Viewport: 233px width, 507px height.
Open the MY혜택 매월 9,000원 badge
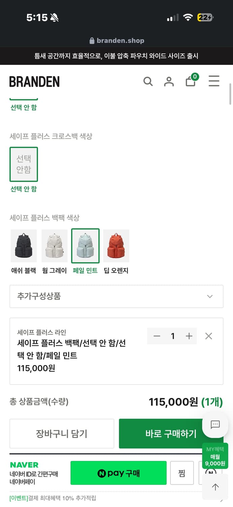pyautogui.click(x=214, y=456)
